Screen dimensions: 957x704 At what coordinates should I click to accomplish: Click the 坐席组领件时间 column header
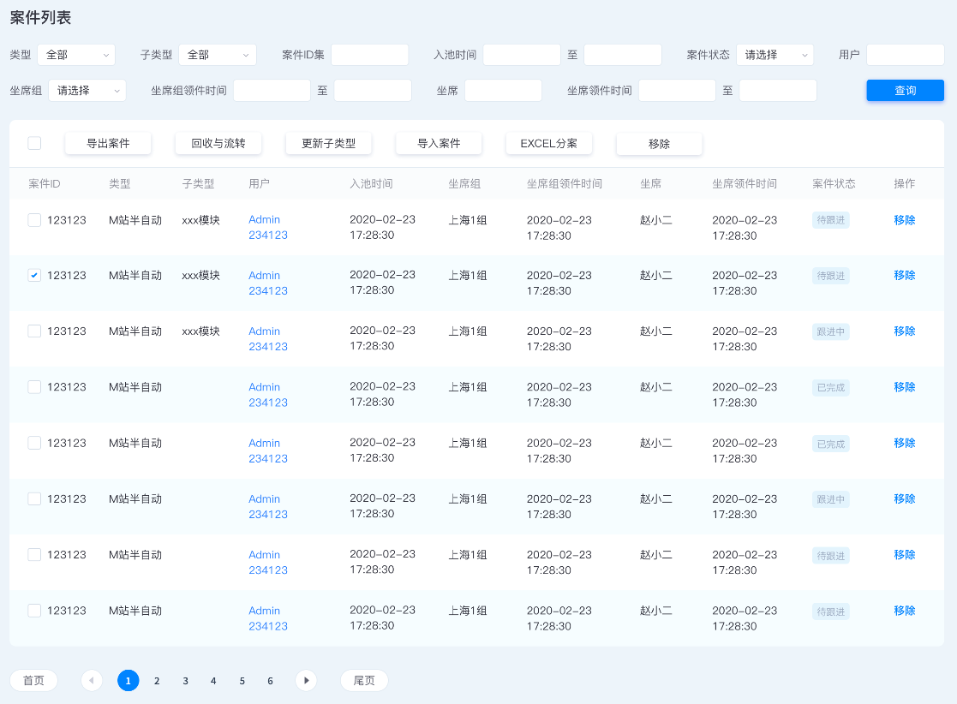pyautogui.click(x=565, y=183)
